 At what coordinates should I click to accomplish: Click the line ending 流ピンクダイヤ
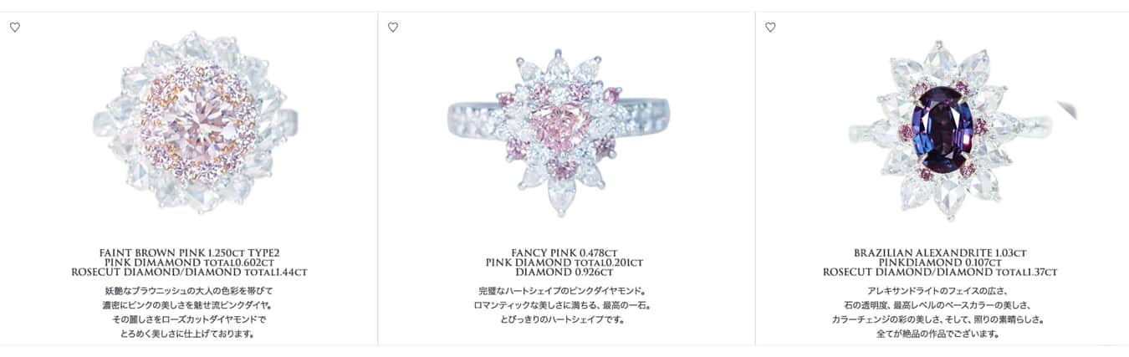point(189,305)
